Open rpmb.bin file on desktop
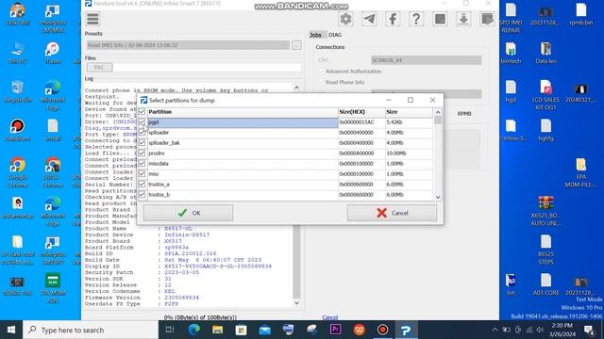 [x=581, y=14]
